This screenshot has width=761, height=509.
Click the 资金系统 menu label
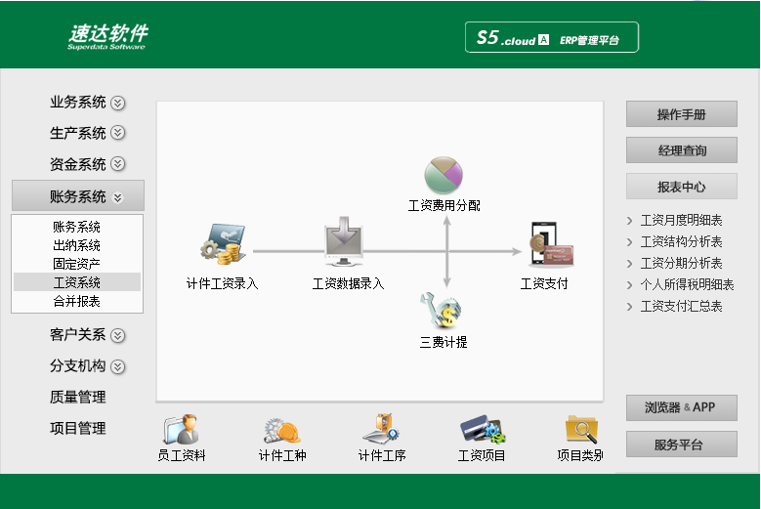coord(77,164)
